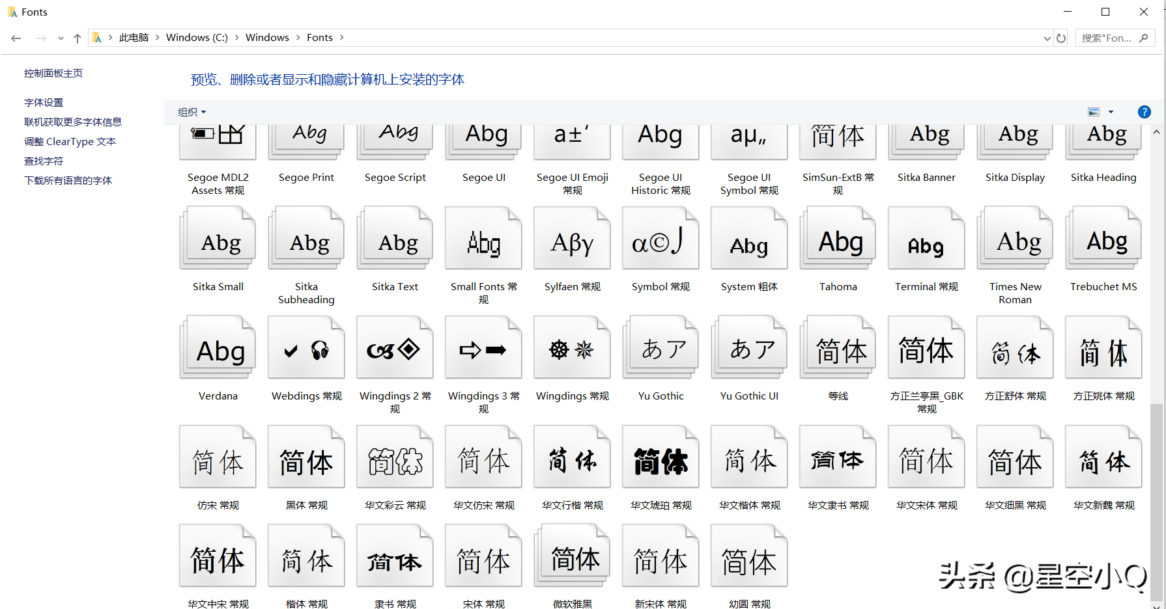
Task: Open 字体设置 link
Action: [44, 103]
